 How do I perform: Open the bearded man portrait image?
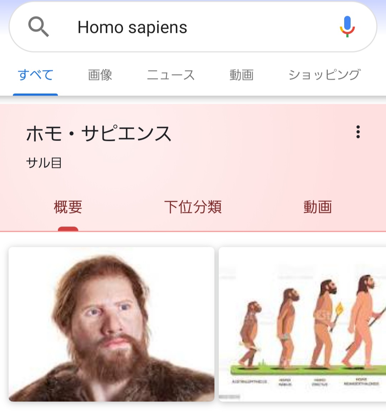click(112, 324)
